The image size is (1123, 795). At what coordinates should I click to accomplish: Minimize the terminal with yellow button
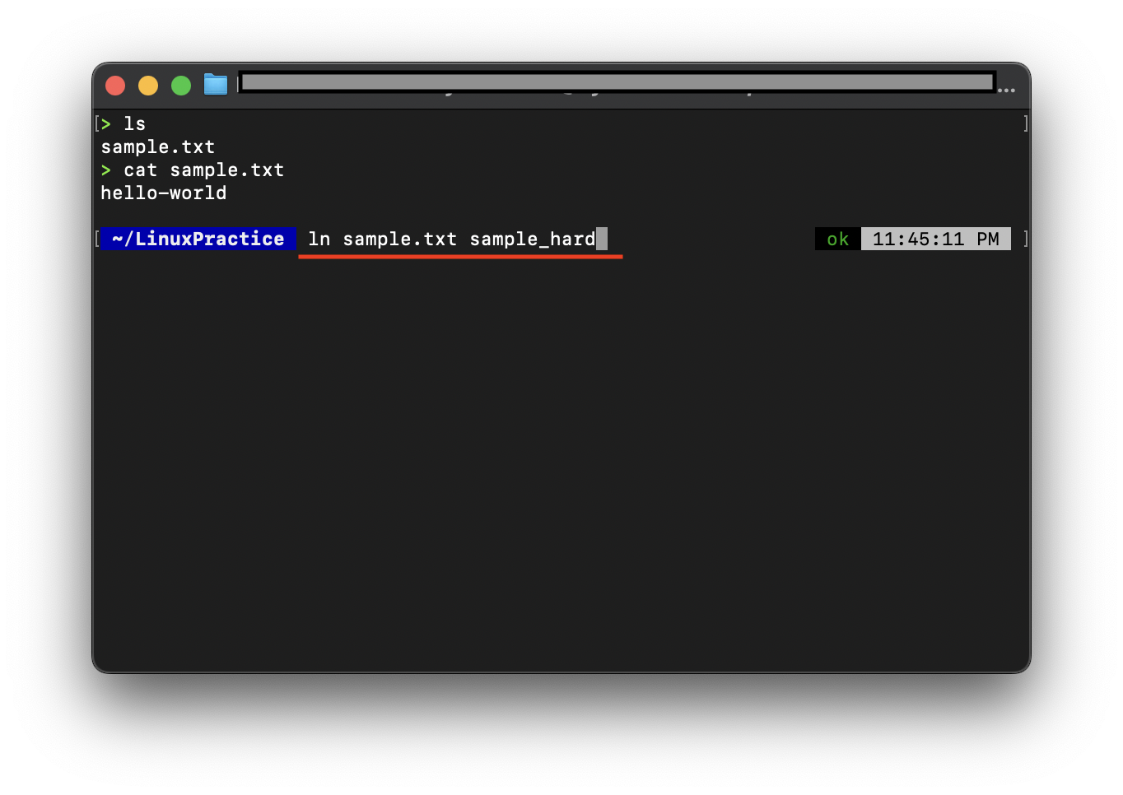148,86
